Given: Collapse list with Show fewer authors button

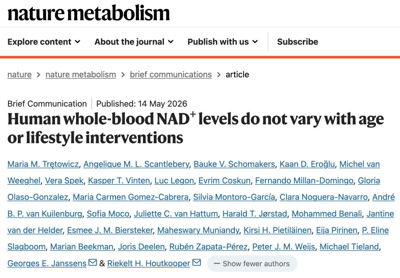Looking at the screenshot, I should (252, 264).
